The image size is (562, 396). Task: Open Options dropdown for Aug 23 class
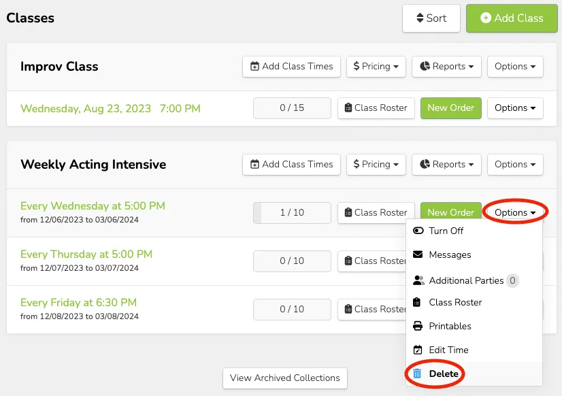tap(515, 108)
